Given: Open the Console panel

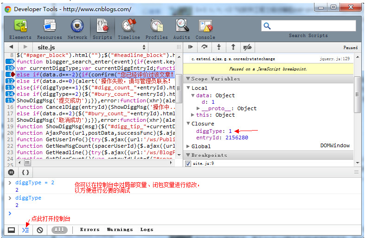Looking at the screenshot, I should tap(205, 29).
